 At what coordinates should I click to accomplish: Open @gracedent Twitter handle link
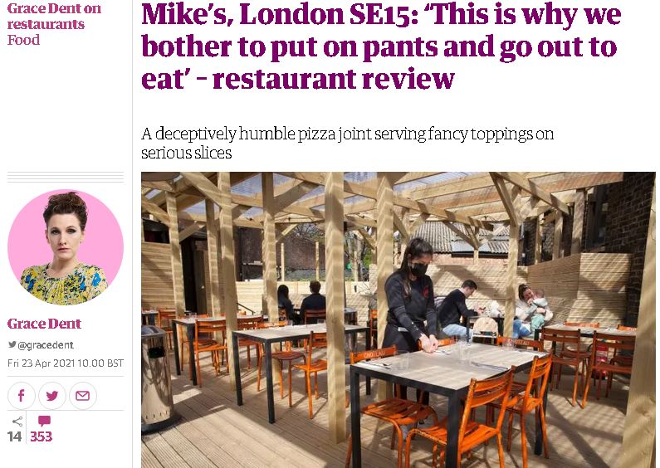coord(46,345)
